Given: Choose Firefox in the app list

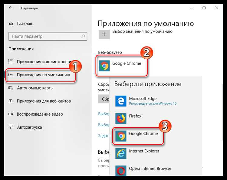Looking at the screenshot, I should pyautogui.click(x=156, y=118).
